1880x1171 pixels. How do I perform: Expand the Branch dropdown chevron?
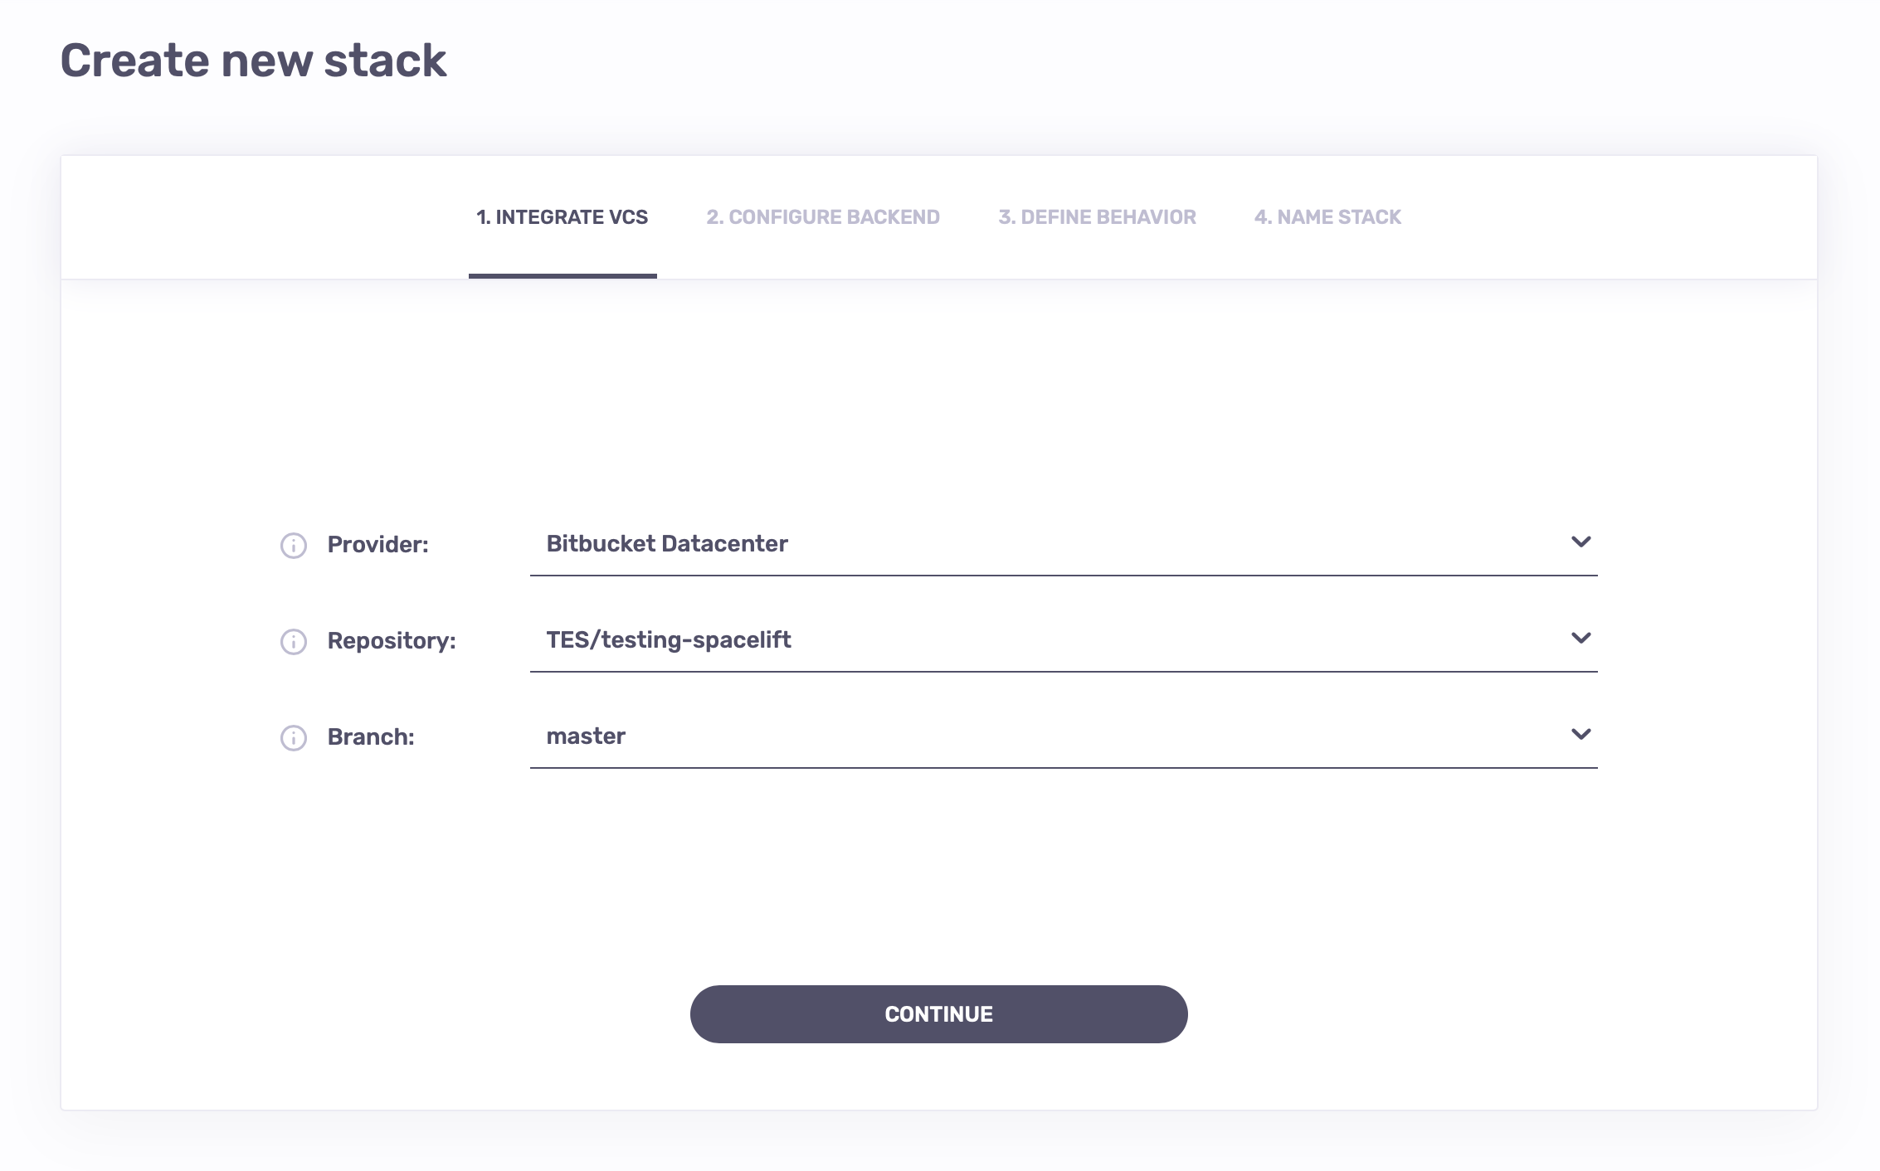point(1582,734)
